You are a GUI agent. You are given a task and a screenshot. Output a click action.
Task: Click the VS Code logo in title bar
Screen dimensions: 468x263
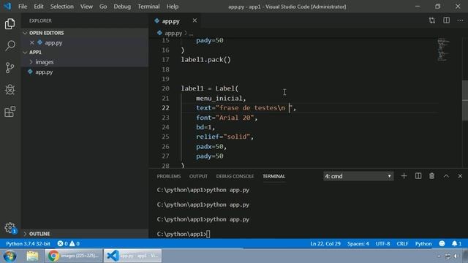(x=7, y=7)
